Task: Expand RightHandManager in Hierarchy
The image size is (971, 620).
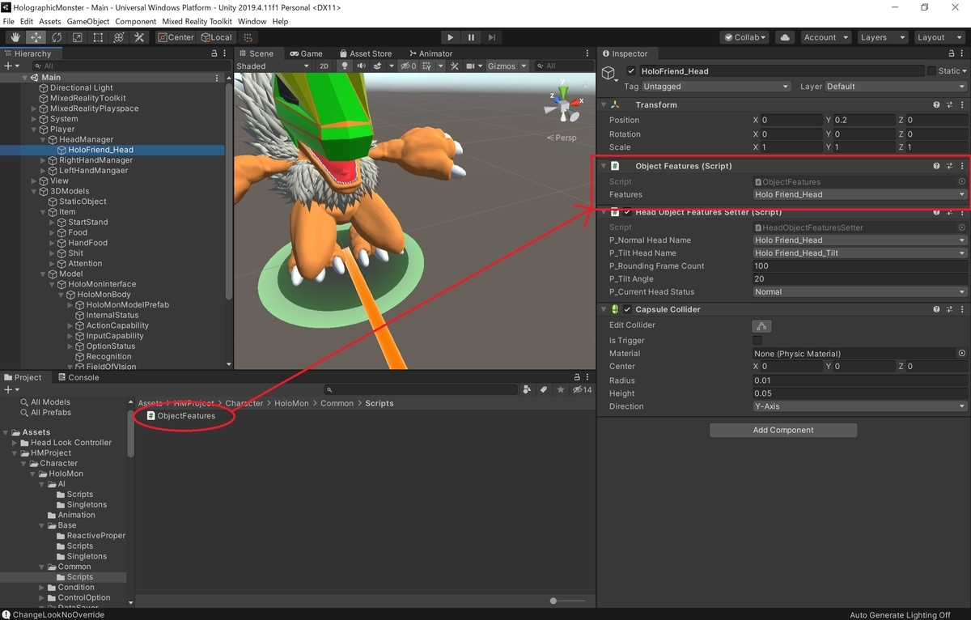Action: click(x=44, y=160)
